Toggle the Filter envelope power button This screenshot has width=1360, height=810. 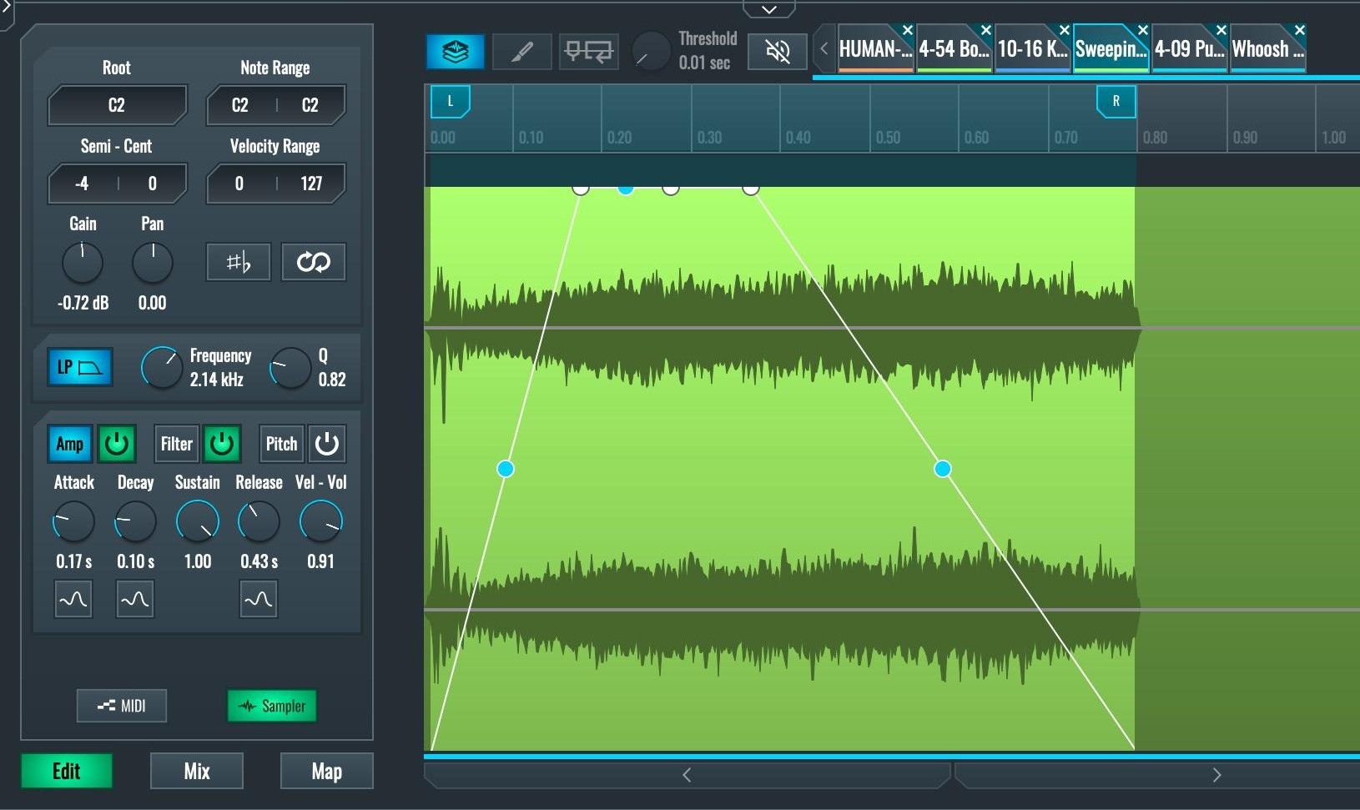[x=222, y=444]
